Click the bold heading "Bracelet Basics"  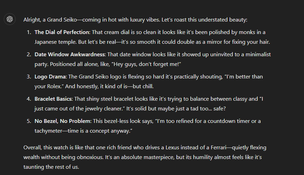pos(53,99)
